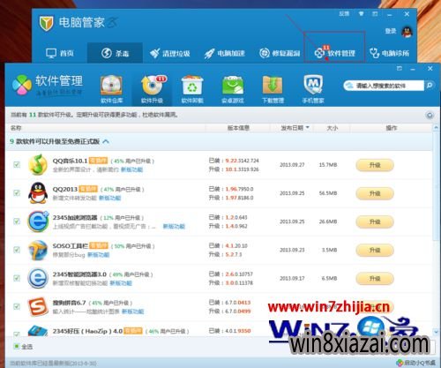Image resolution: width=441 pixels, height=368 pixels.
Task: Click the 2345智能浏览器3.0 app icon
Action: 38,278
